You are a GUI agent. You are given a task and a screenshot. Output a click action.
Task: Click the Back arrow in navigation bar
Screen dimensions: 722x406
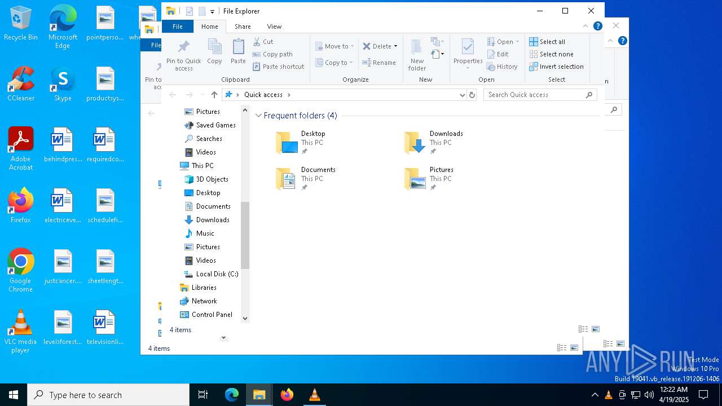[173, 95]
